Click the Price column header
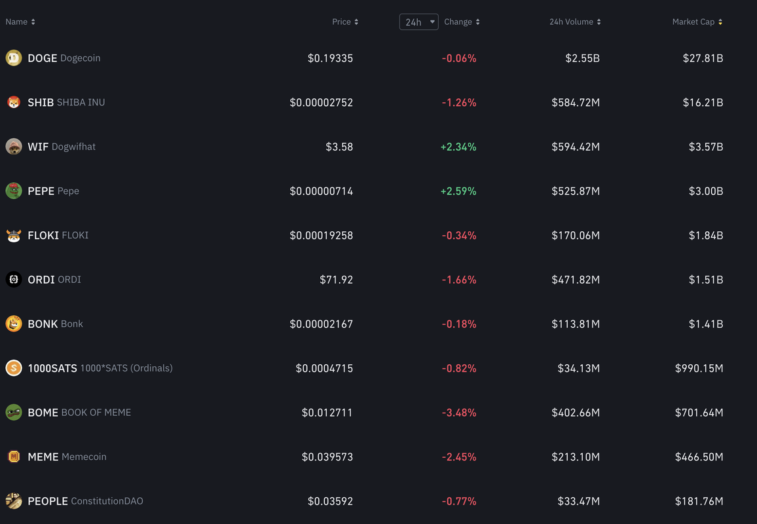757x524 pixels. tap(341, 22)
